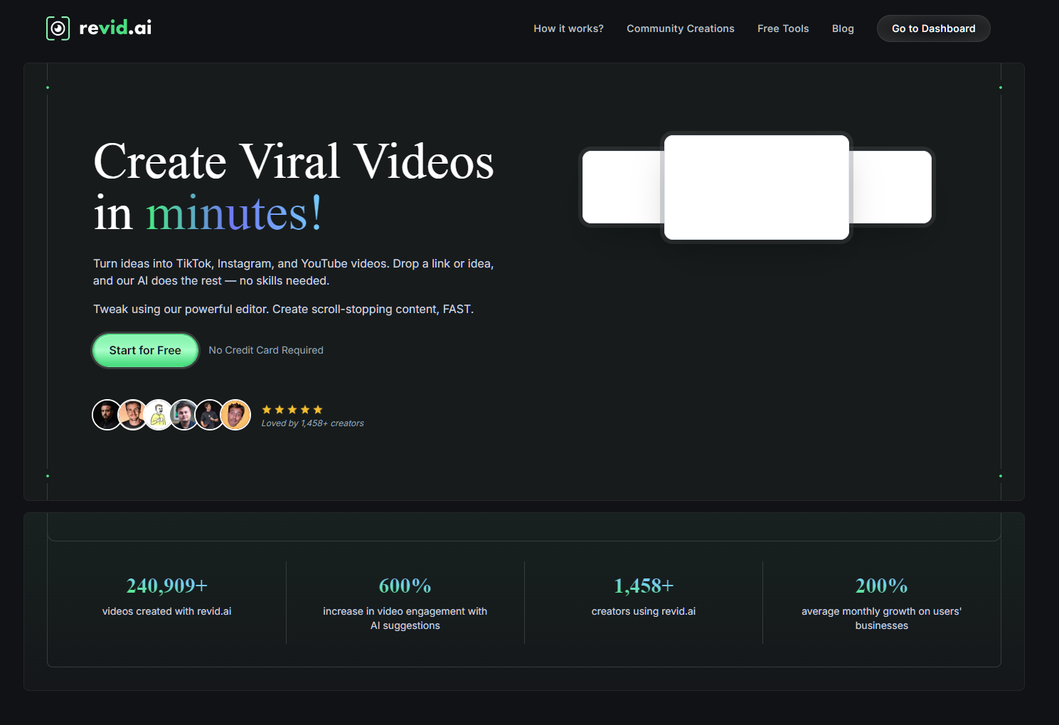Open the How it works? menu item

pyautogui.click(x=568, y=28)
